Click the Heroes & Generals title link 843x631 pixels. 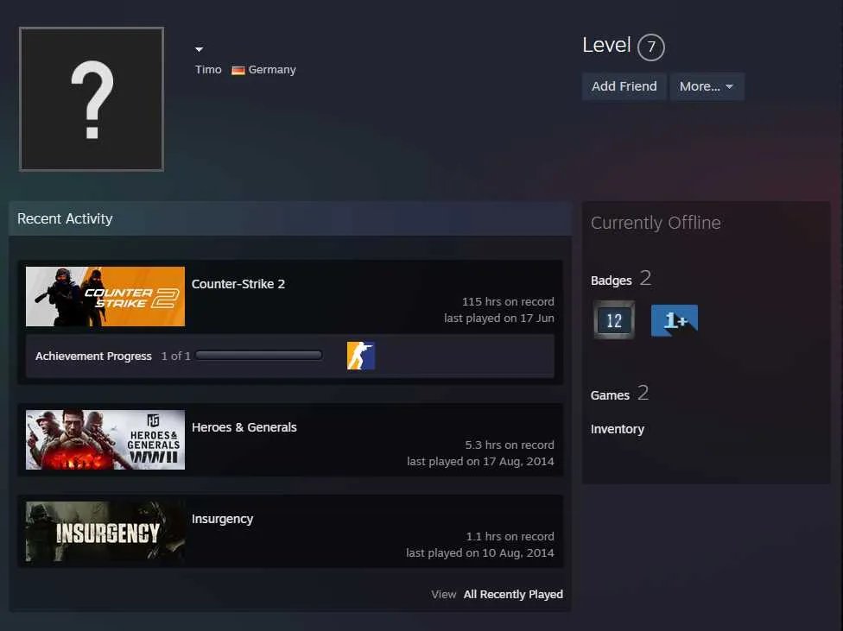click(x=244, y=427)
